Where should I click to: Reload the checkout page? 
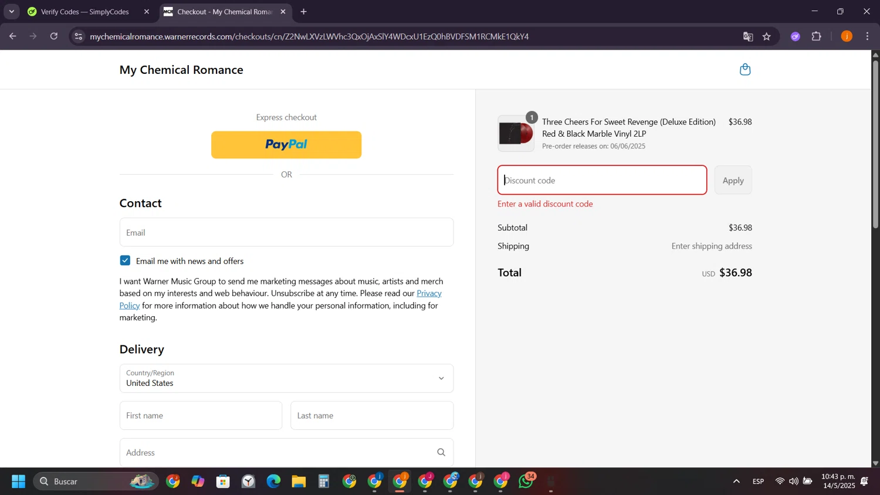point(54,36)
